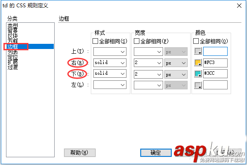
Task: Click left border color text field
Action: coord(215,85)
